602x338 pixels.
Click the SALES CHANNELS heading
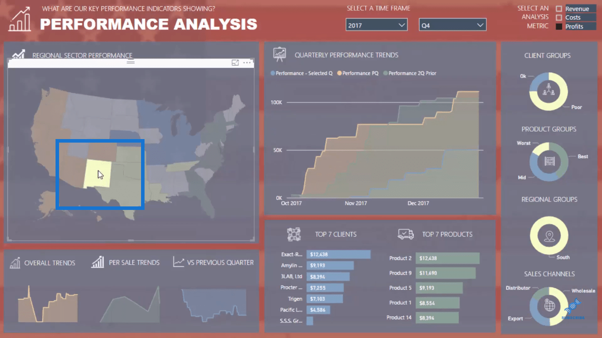pyautogui.click(x=549, y=274)
